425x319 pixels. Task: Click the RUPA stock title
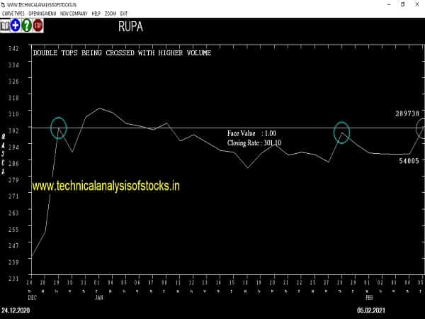tap(130, 28)
